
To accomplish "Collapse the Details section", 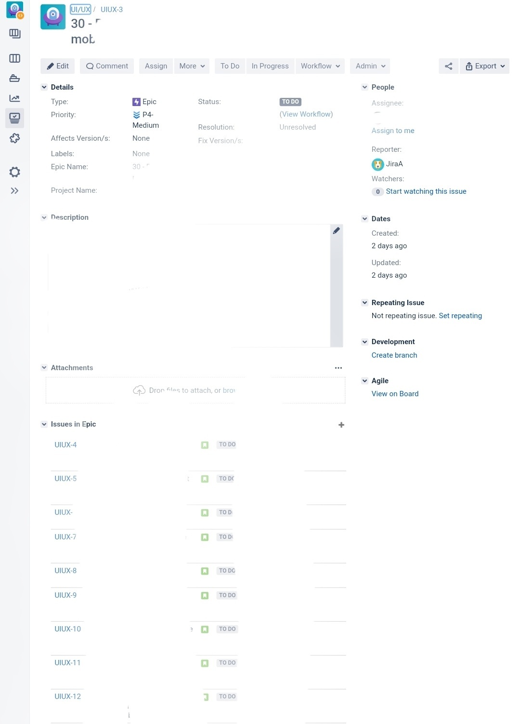I will click(x=44, y=87).
